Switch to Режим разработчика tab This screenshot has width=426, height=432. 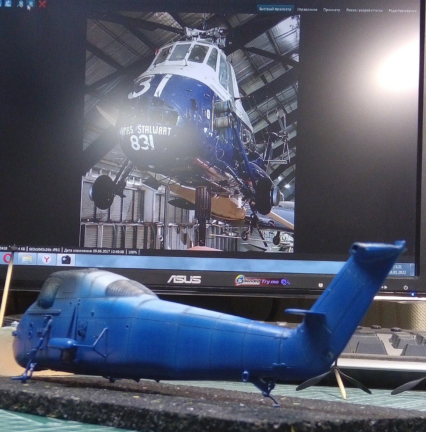(x=364, y=10)
